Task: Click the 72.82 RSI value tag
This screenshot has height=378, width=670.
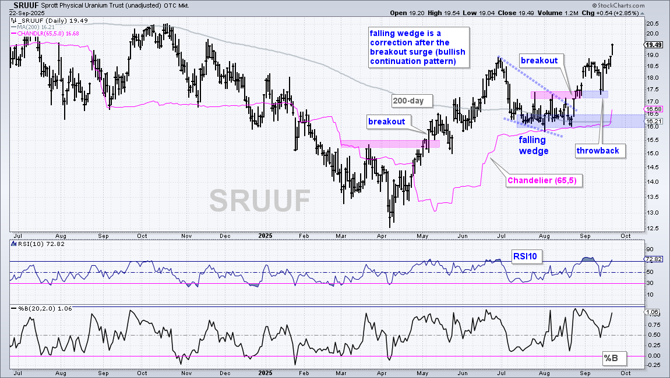Action: click(x=654, y=259)
